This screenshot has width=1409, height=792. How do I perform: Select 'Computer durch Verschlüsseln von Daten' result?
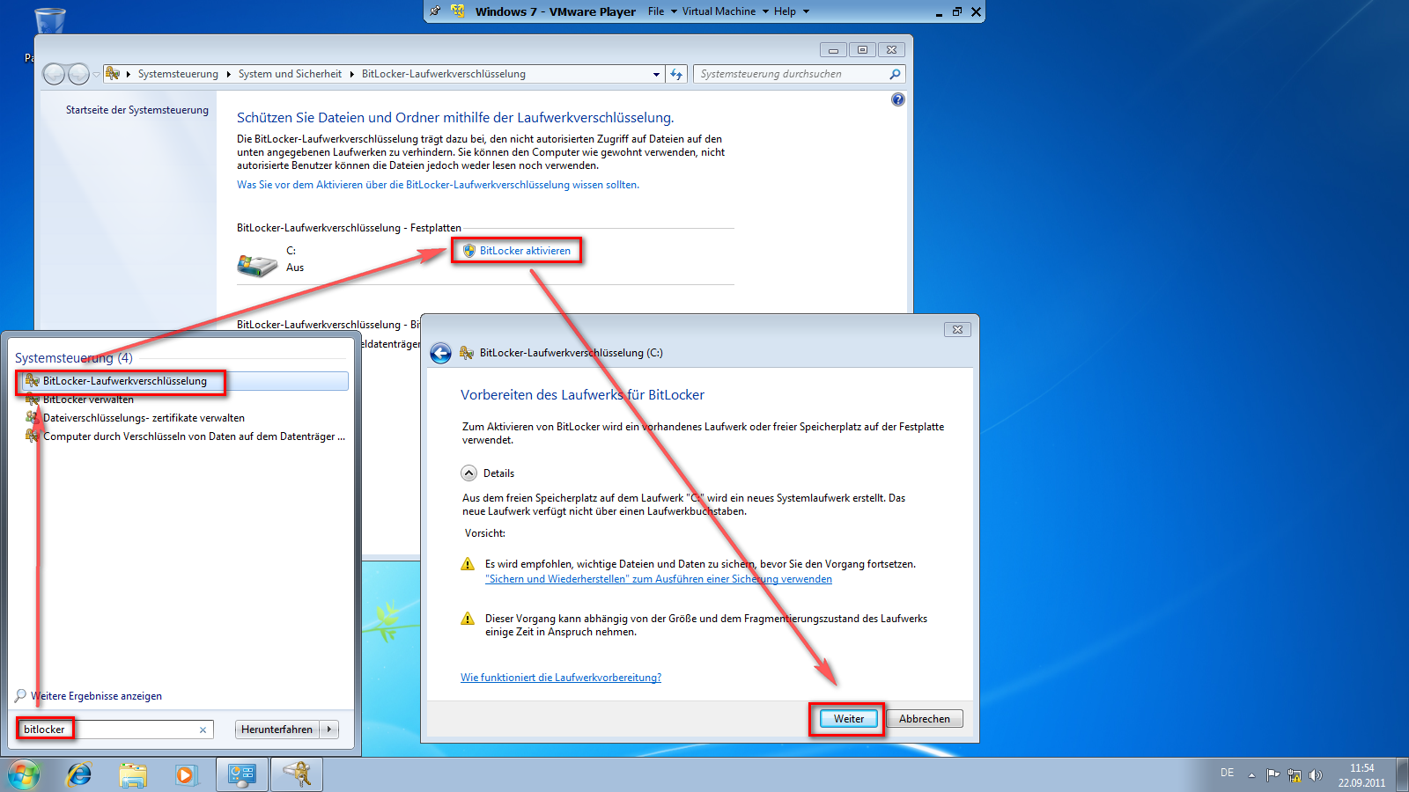click(x=194, y=436)
